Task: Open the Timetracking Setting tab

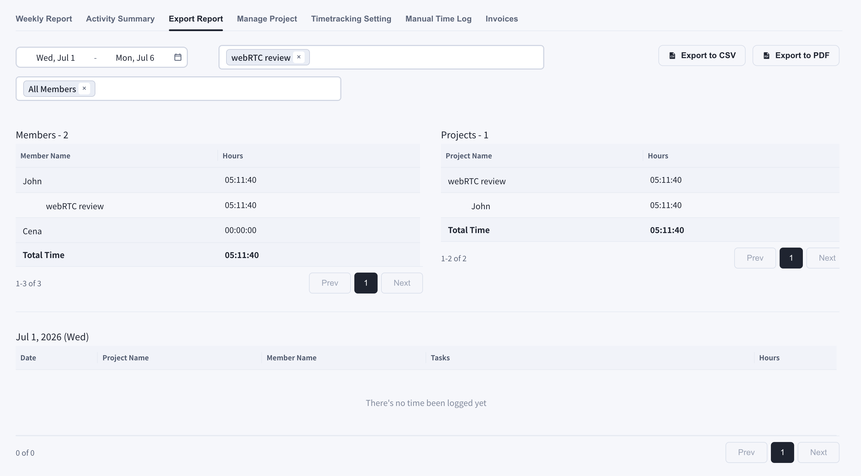Action: [351, 19]
